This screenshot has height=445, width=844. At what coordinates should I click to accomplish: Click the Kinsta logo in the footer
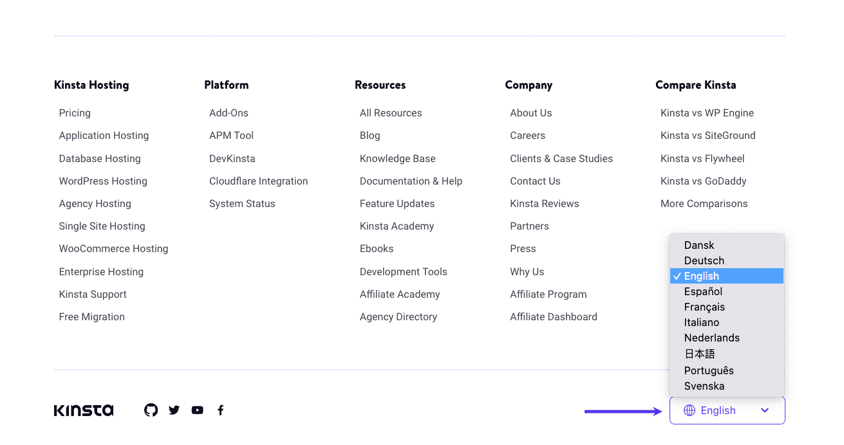click(x=83, y=410)
